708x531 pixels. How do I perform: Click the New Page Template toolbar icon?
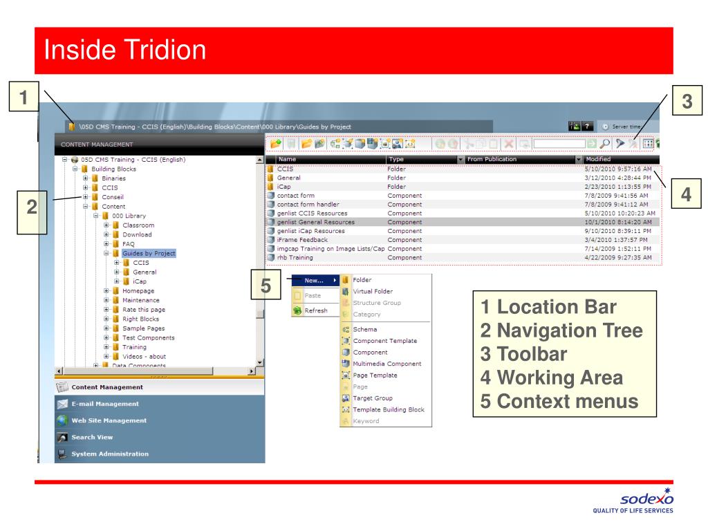(385, 144)
